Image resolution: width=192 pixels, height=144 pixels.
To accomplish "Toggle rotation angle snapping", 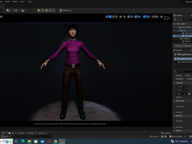I will pyautogui.click(x=136, y=17).
